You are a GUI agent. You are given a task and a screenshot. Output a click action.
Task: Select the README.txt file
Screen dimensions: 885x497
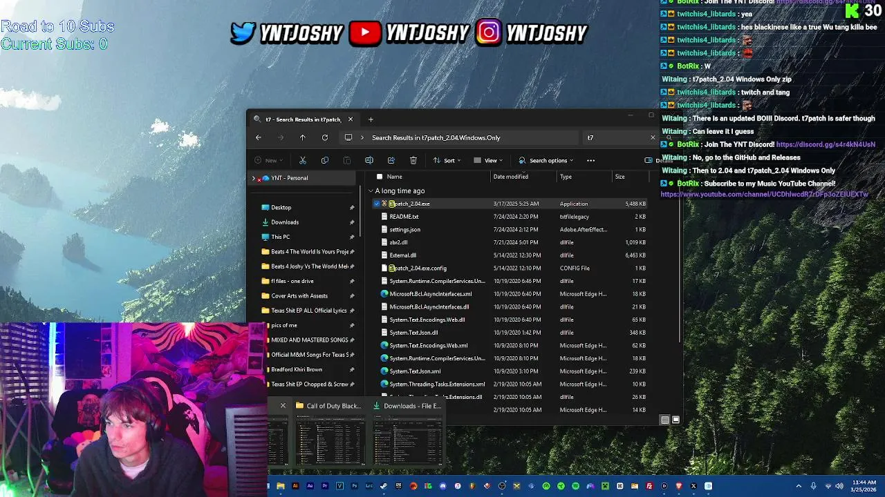pyautogui.click(x=404, y=217)
